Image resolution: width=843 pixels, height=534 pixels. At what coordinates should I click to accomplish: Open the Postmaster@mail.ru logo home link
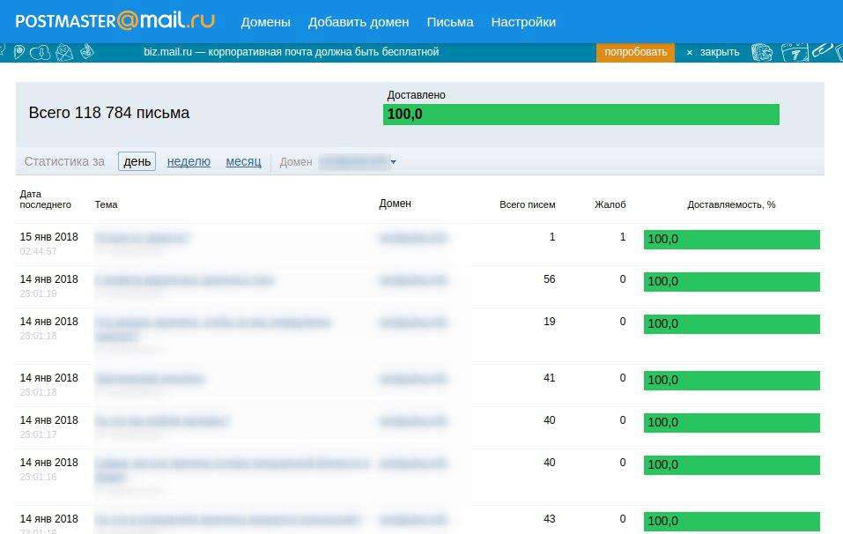point(115,21)
